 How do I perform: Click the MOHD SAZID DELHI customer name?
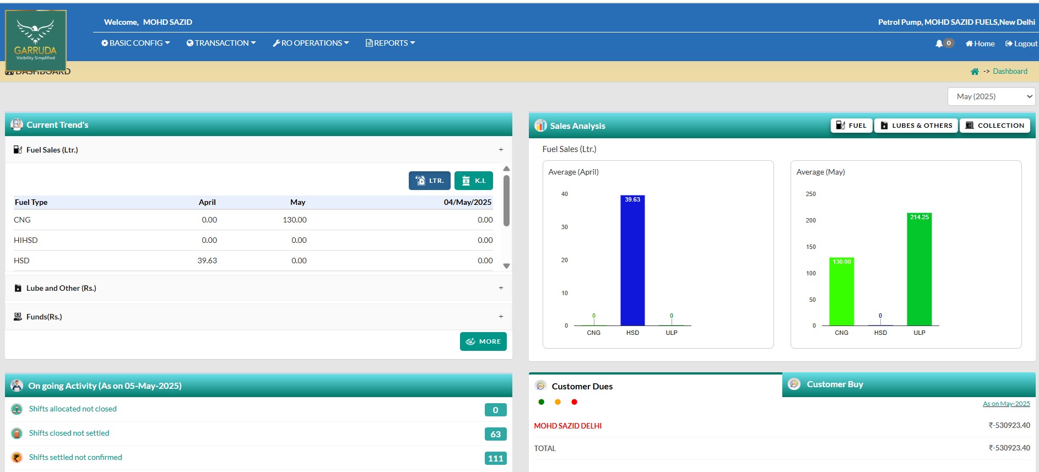pos(567,426)
